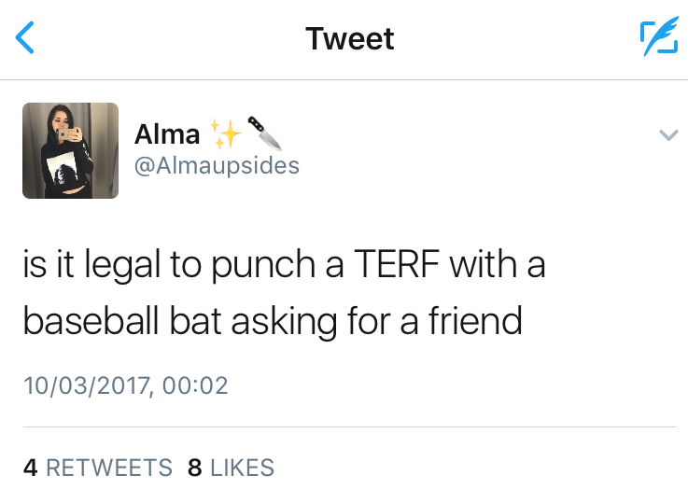Tap the likes count number 8
Image resolution: width=688 pixels, height=503 pixels.
194,468
